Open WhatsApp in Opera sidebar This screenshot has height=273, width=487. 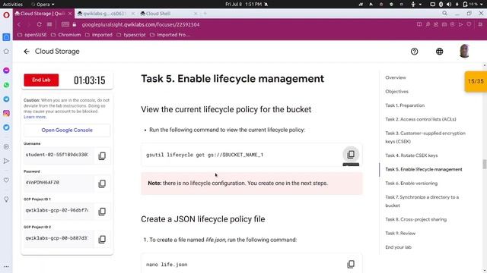coord(6,85)
